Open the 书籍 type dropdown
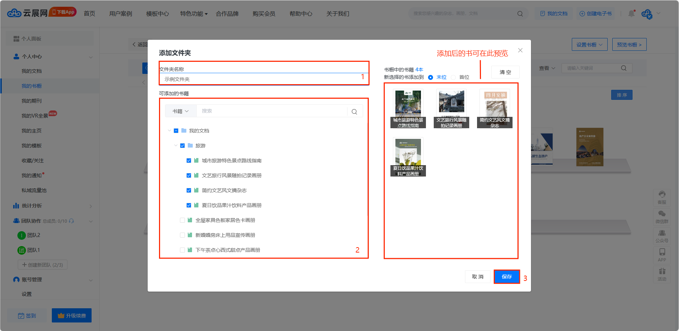 pyautogui.click(x=181, y=111)
